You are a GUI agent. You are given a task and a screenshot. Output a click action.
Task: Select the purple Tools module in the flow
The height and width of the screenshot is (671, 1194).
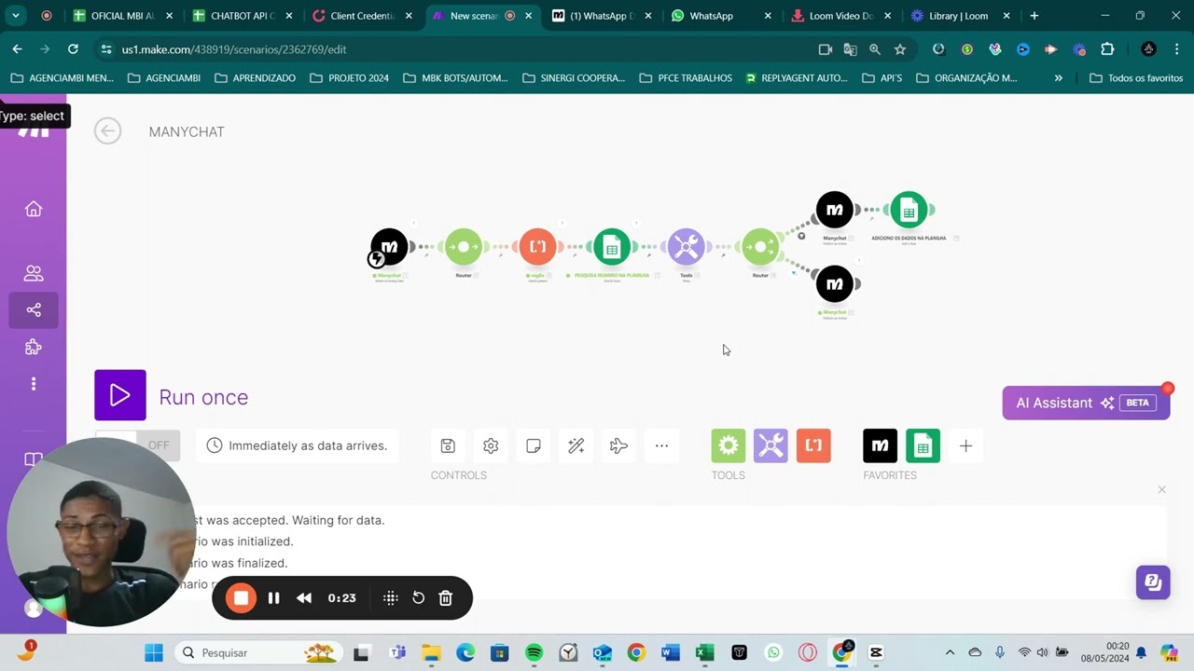tap(686, 247)
